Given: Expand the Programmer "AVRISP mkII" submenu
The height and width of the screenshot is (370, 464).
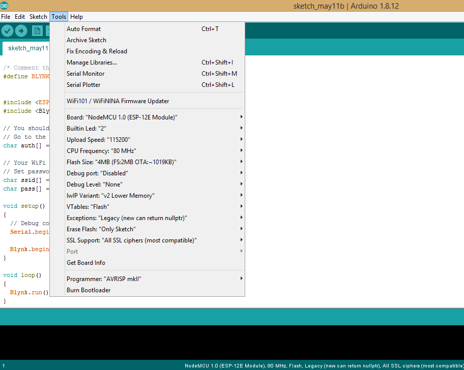Looking at the screenshot, I should coord(147,280).
